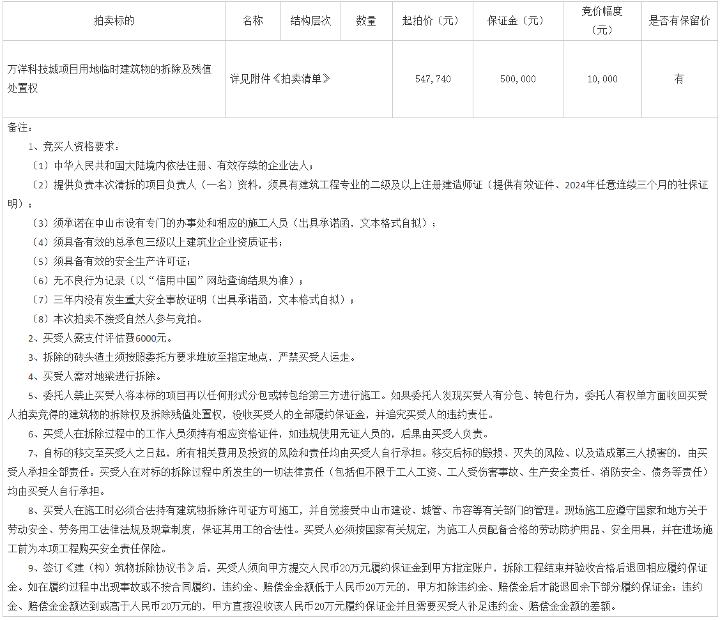Click the 4、买受人需对地梁进行拆除 line
720x620 pixels.
pos(95,376)
